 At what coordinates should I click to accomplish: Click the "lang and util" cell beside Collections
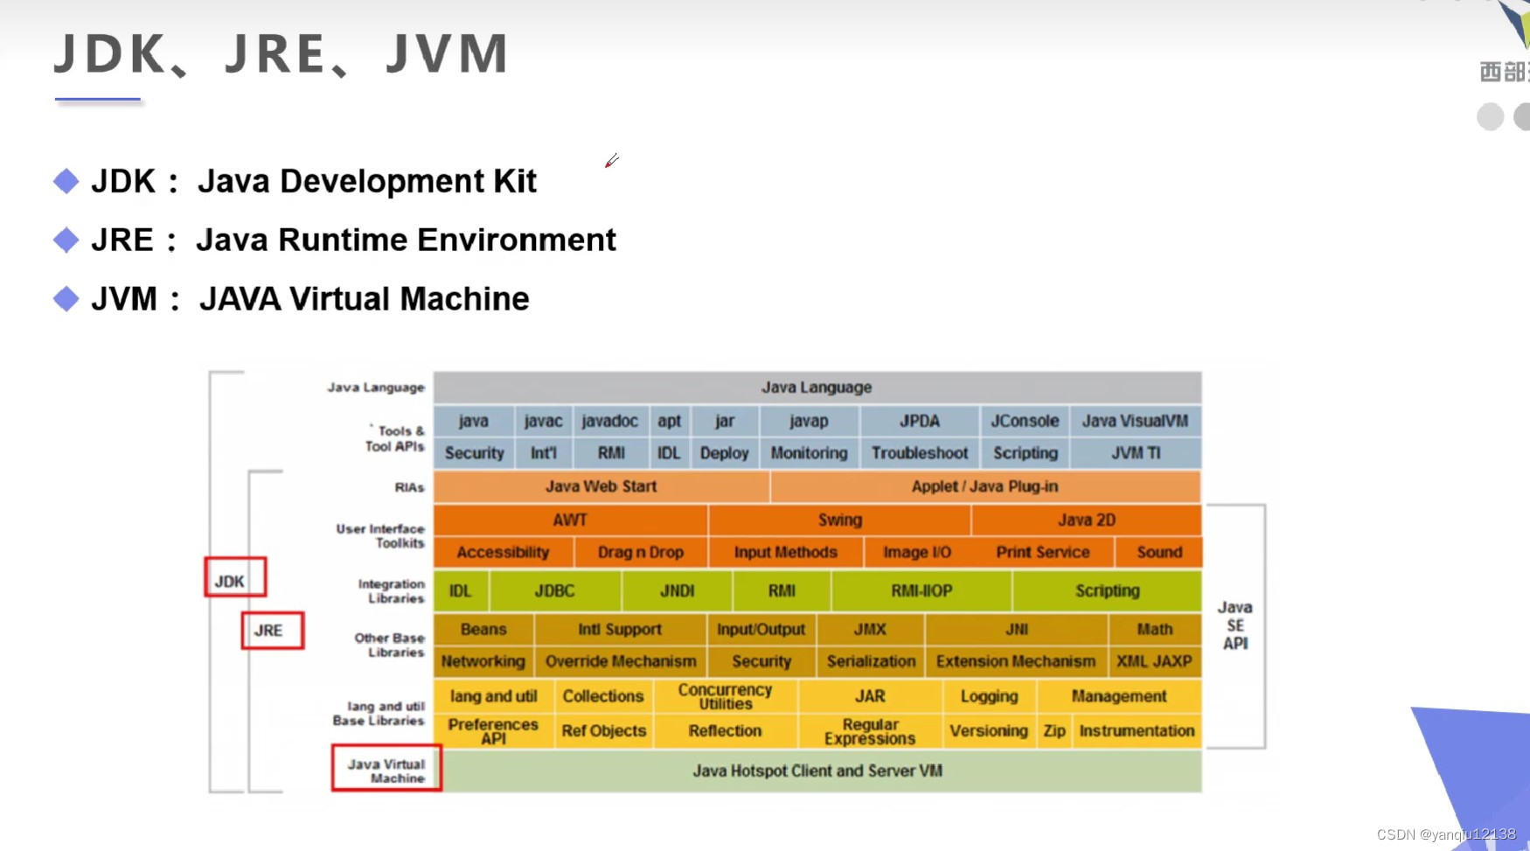click(x=494, y=696)
